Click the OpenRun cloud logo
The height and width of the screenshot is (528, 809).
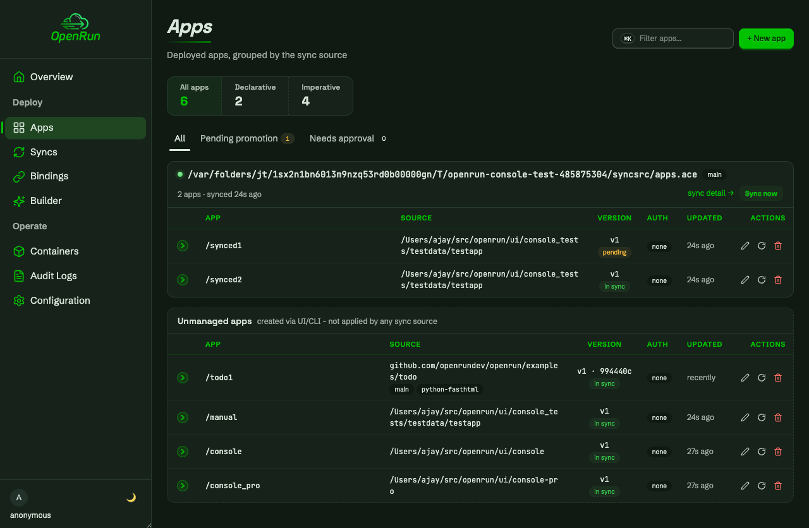(x=75, y=28)
